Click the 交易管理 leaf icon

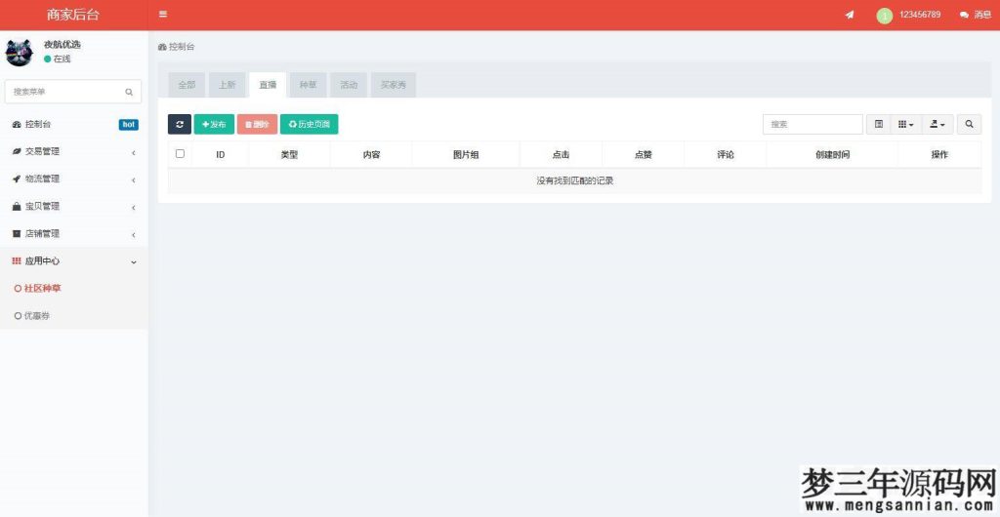(17, 151)
